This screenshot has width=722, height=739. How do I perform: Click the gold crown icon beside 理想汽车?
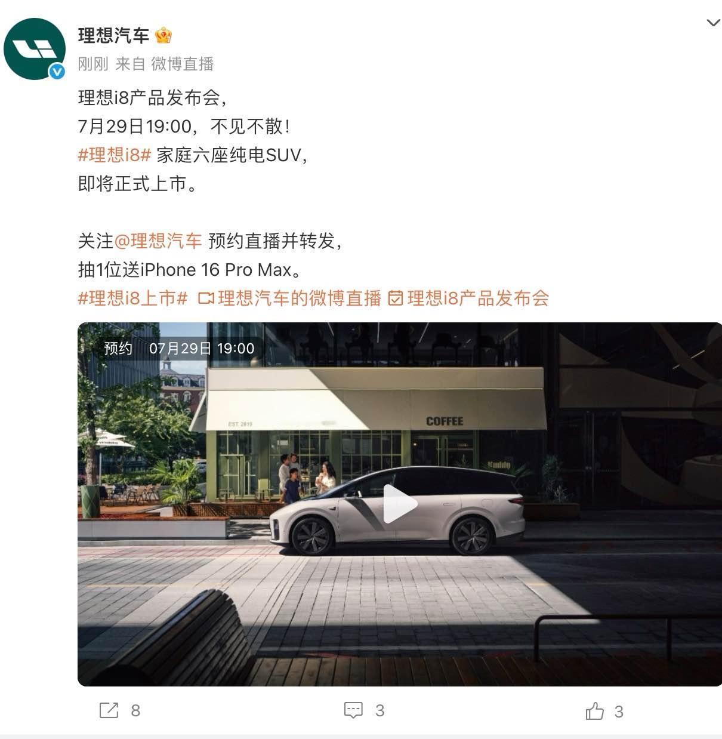tap(163, 36)
